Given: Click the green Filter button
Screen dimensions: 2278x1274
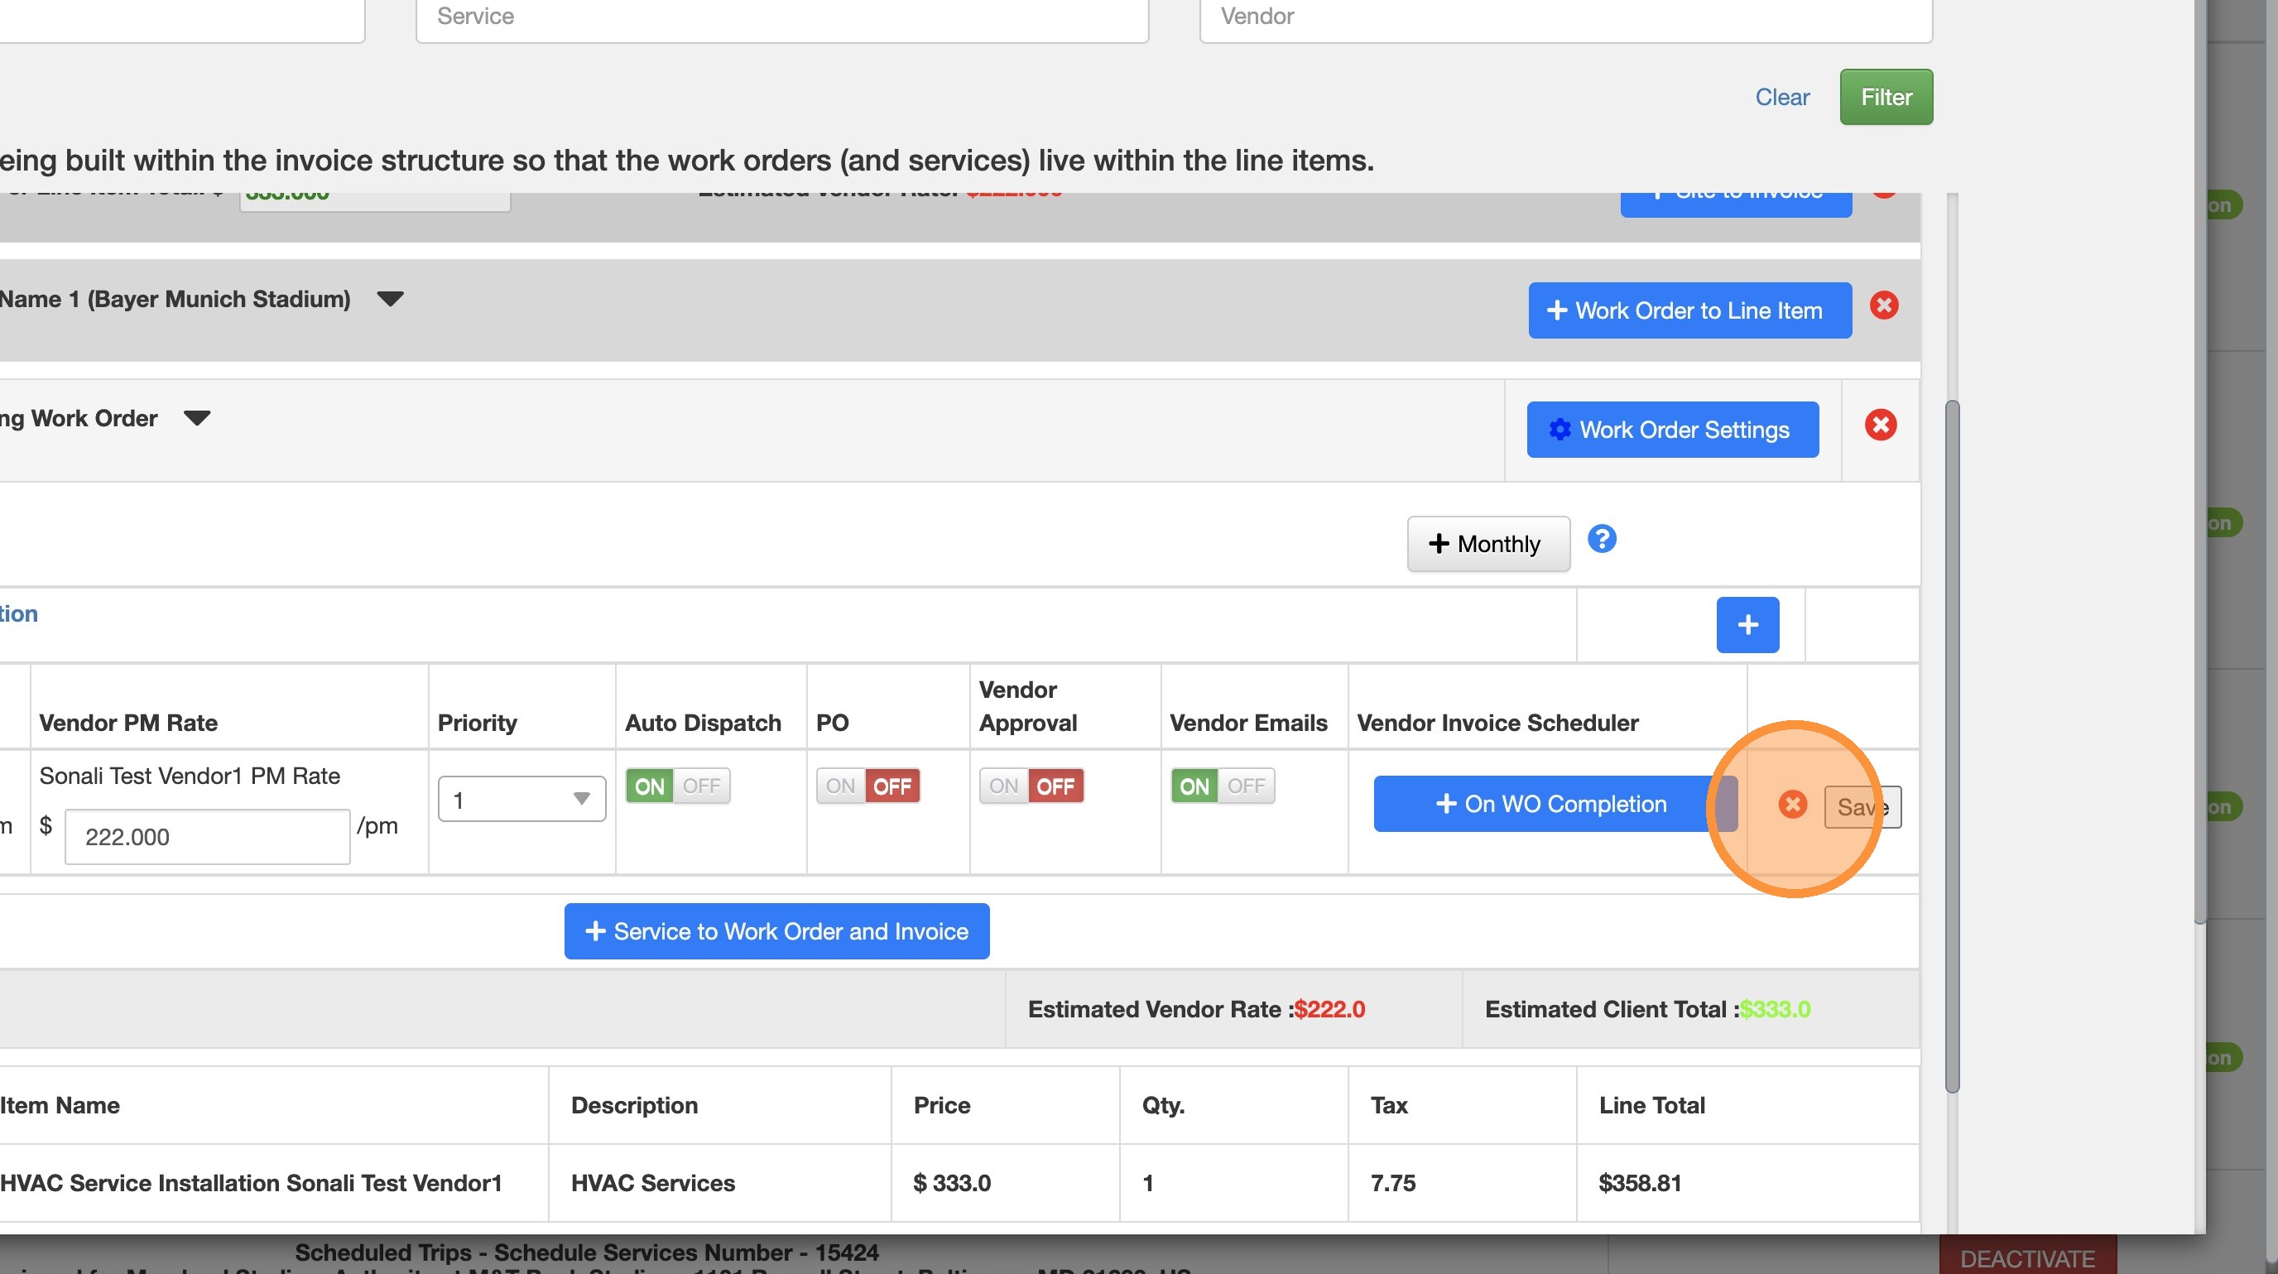Looking at the screenshot, I should click(x=1886, y=97).
